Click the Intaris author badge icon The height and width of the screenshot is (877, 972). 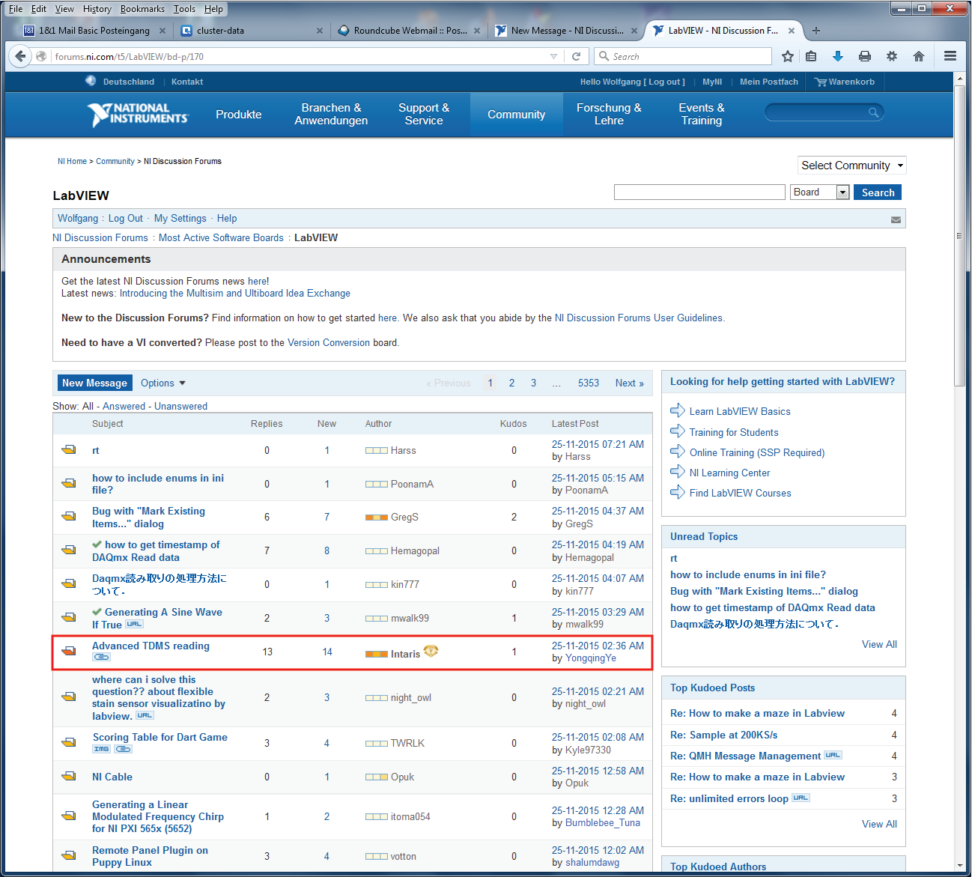(431, 652)
